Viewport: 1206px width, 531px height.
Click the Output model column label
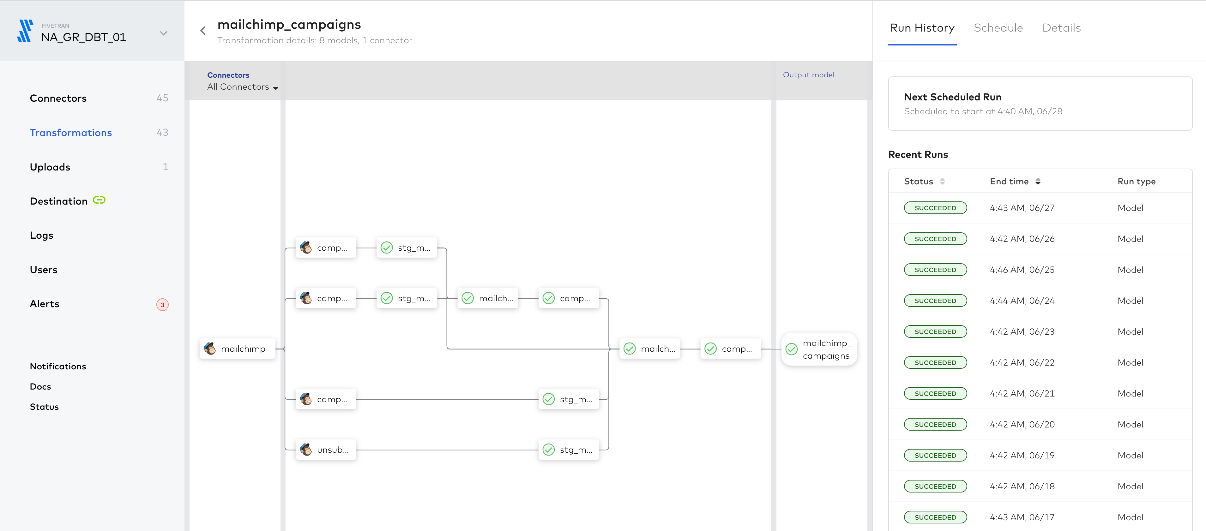point(808,75)
